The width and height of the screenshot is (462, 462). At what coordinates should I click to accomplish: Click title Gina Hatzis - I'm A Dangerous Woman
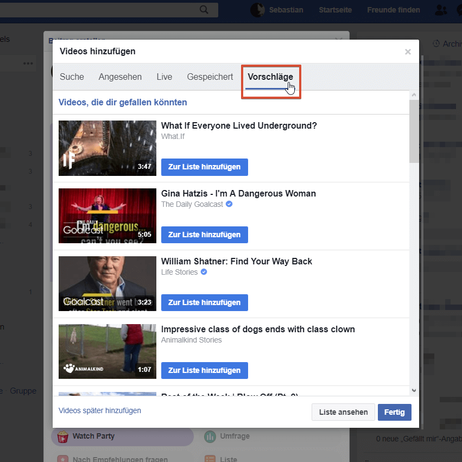click(x=238, y=194)
